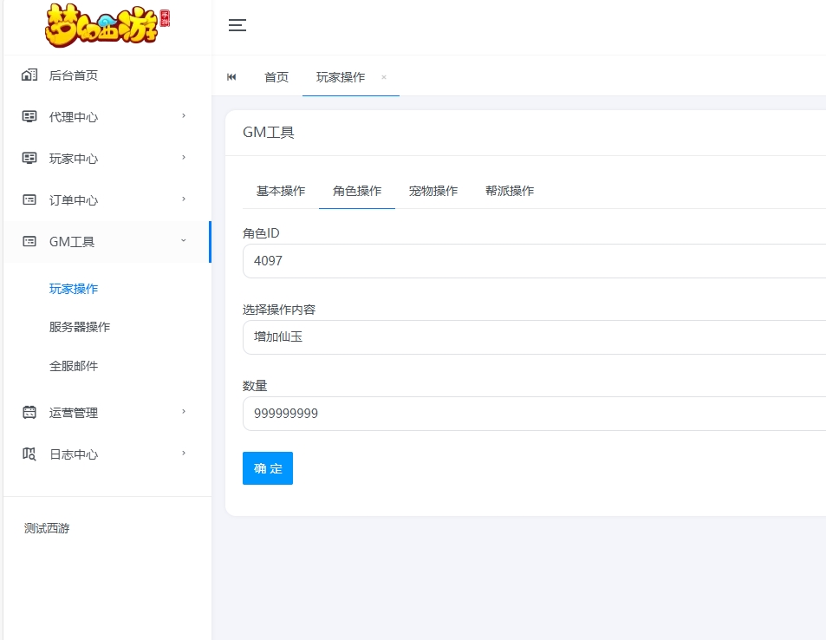Click the 选择操作内容 label

(x=279, y=310)
